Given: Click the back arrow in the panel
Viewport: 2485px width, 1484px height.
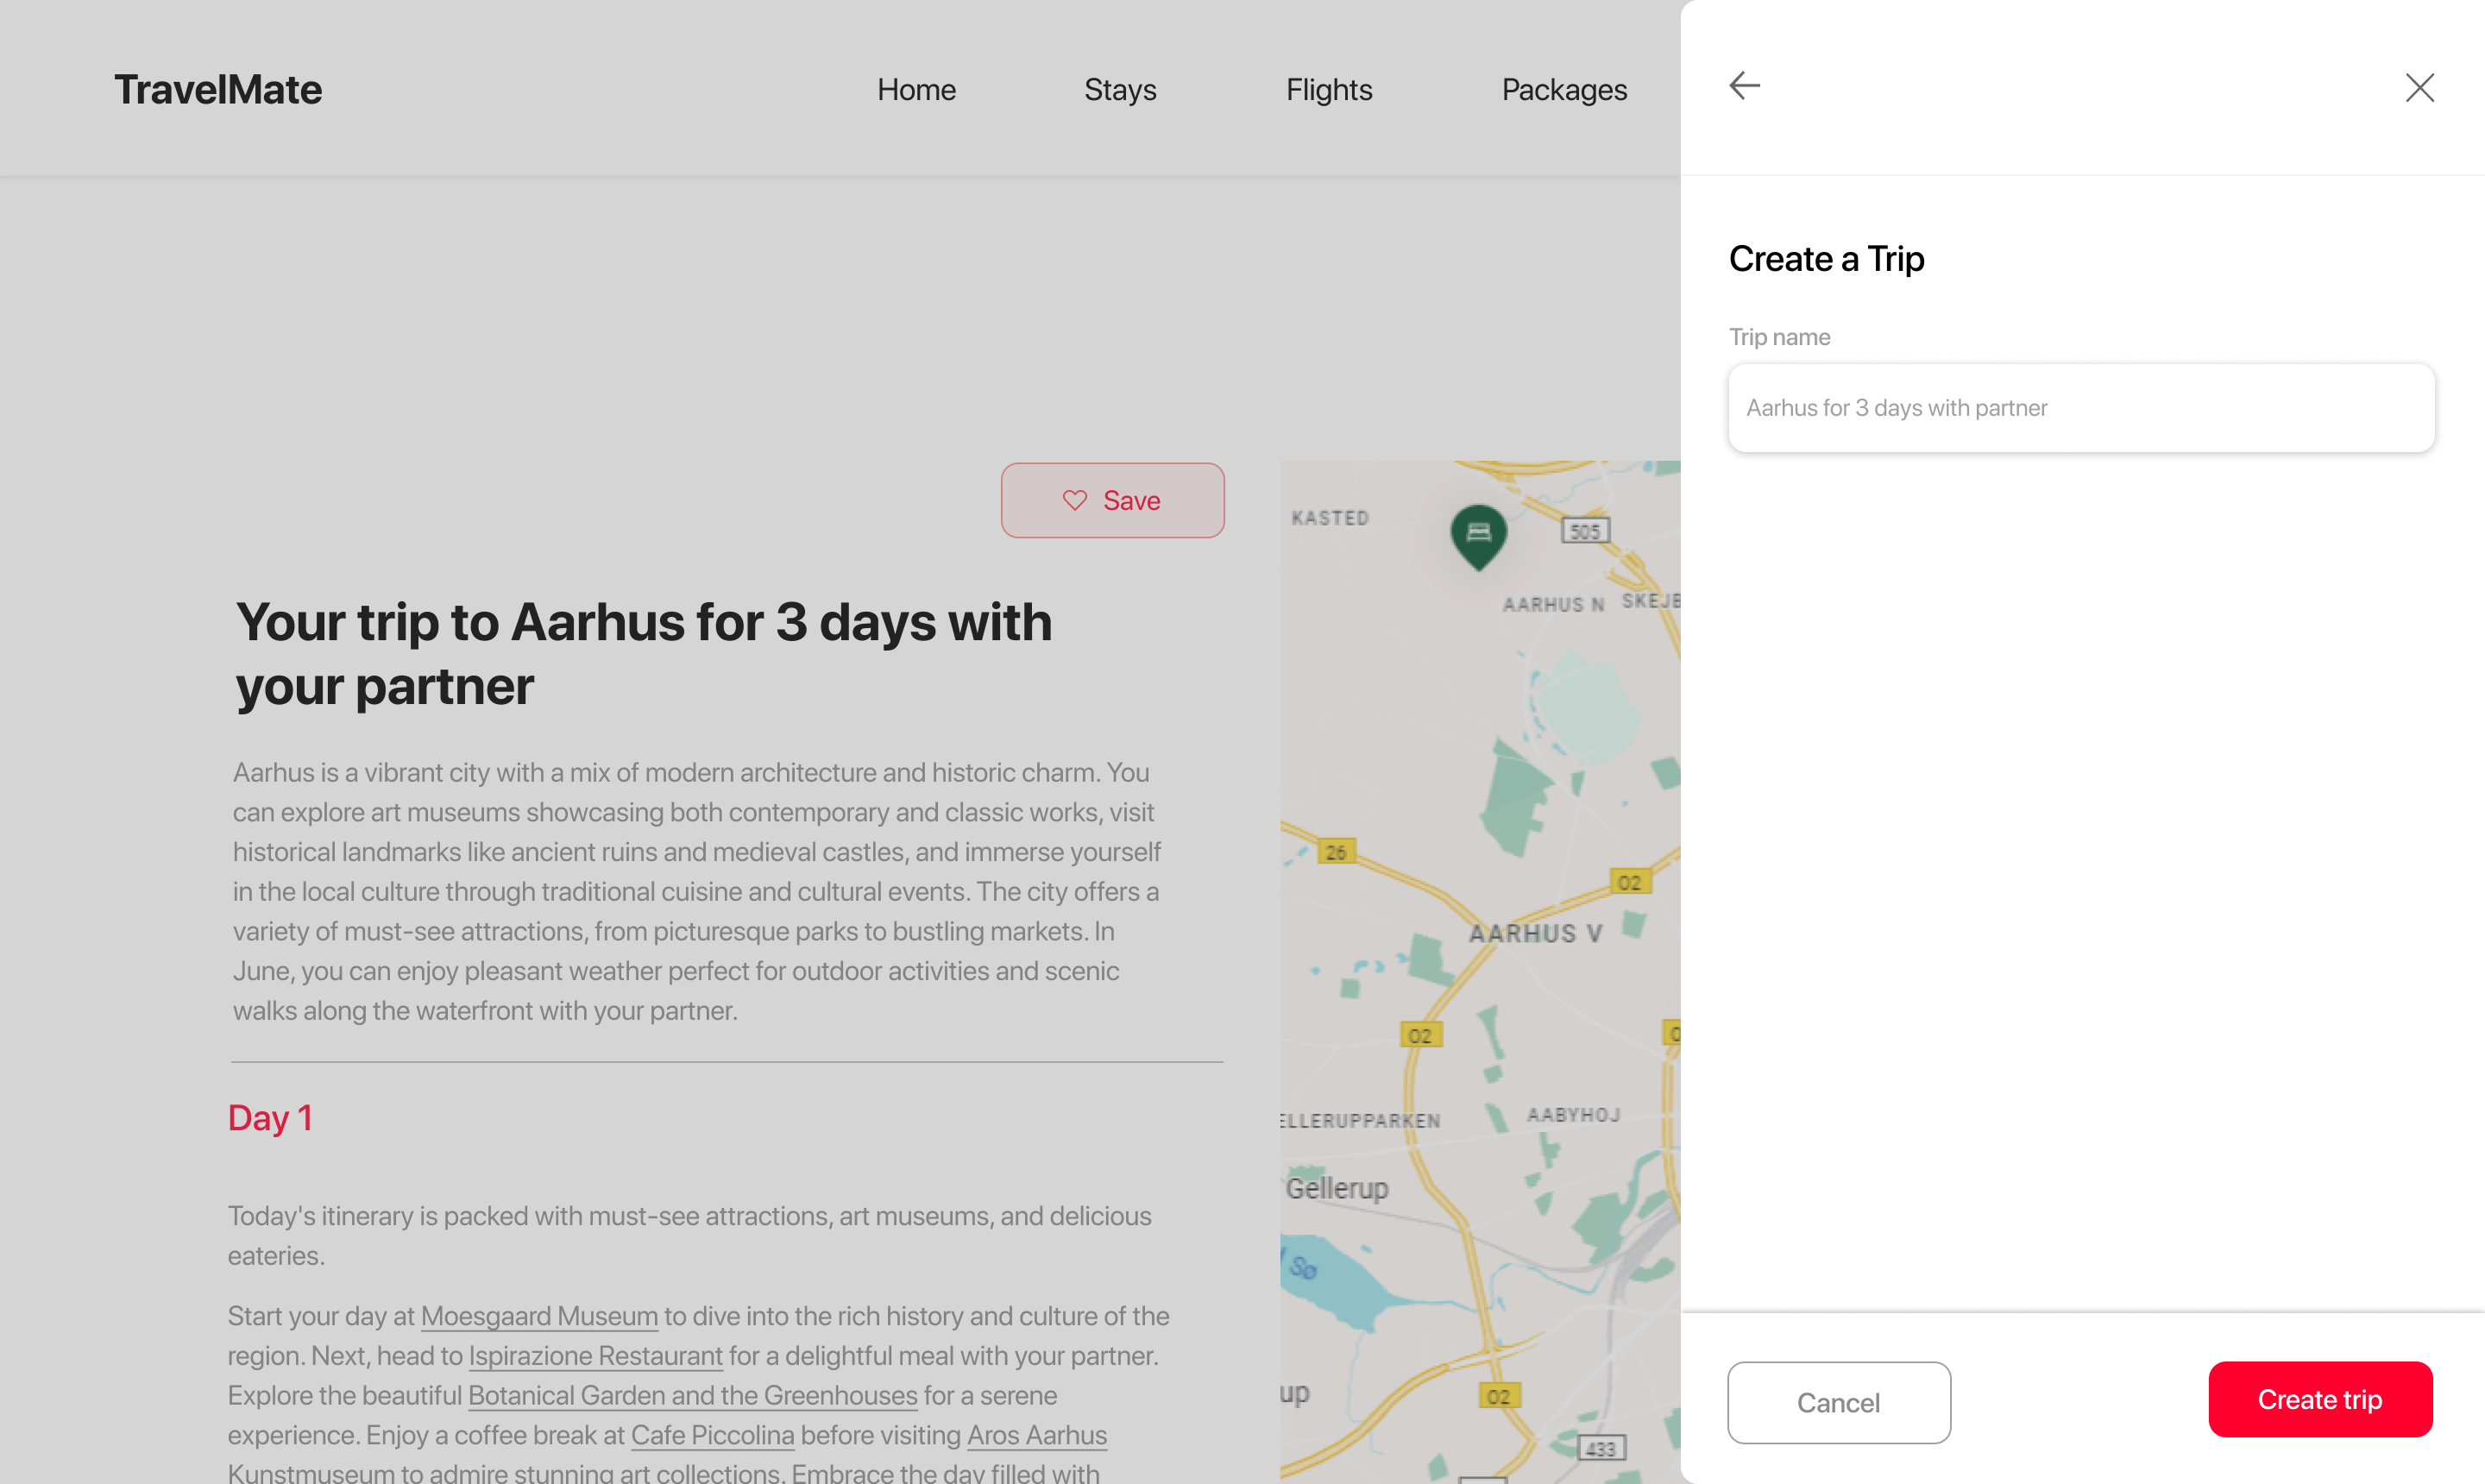Looking at the screenshot, I should [x=1744, y=86].
